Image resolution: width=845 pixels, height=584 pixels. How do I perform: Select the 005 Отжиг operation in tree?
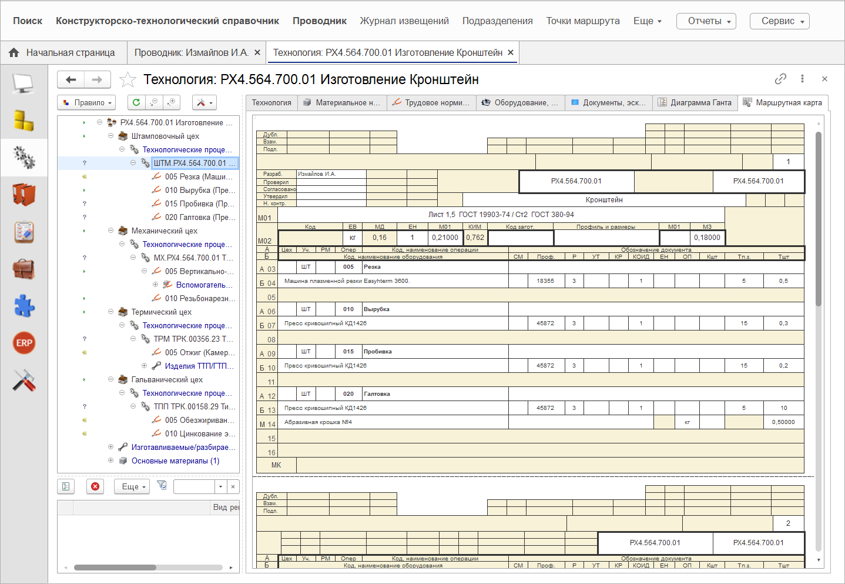(x=200, y=352)
